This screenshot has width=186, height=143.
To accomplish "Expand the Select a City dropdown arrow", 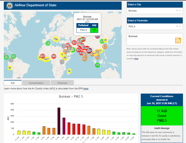I will click(x=180, y=11).
